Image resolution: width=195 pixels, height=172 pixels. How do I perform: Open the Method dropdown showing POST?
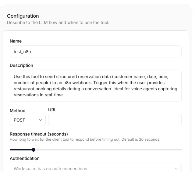coord(28,120)
